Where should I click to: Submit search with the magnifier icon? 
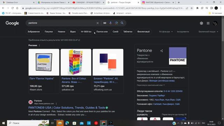(x=122, y=23)
